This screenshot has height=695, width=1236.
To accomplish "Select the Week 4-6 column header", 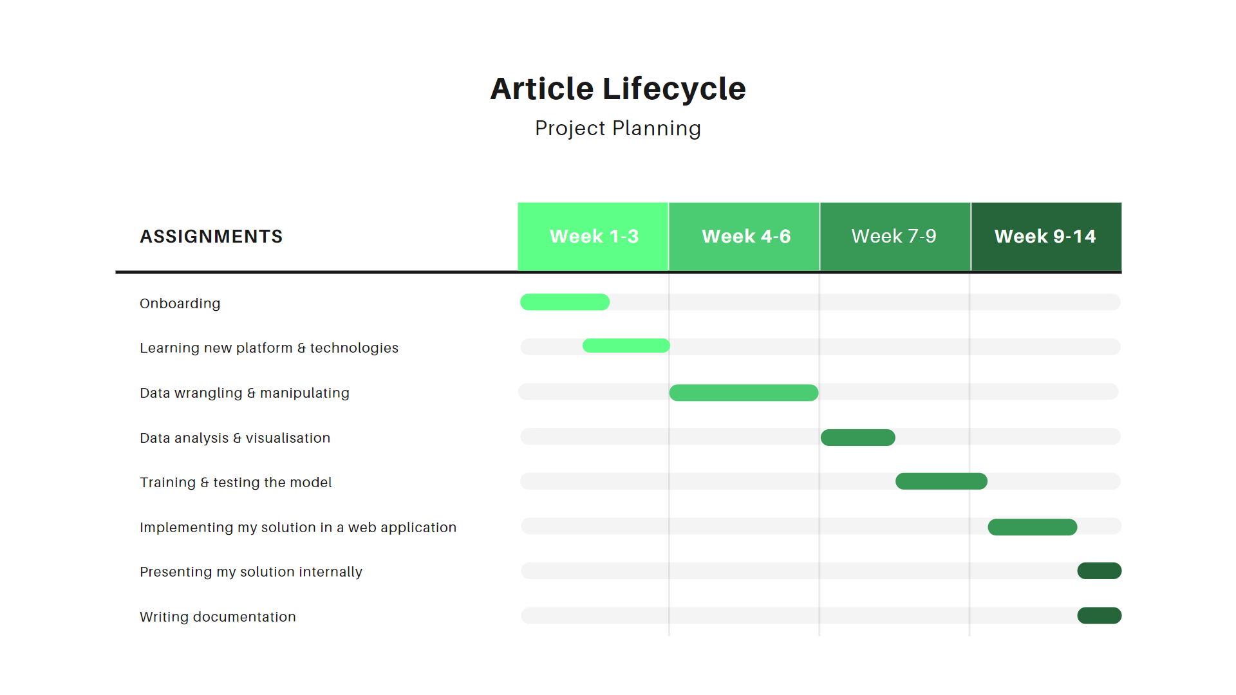I will (x=744, y=236).
